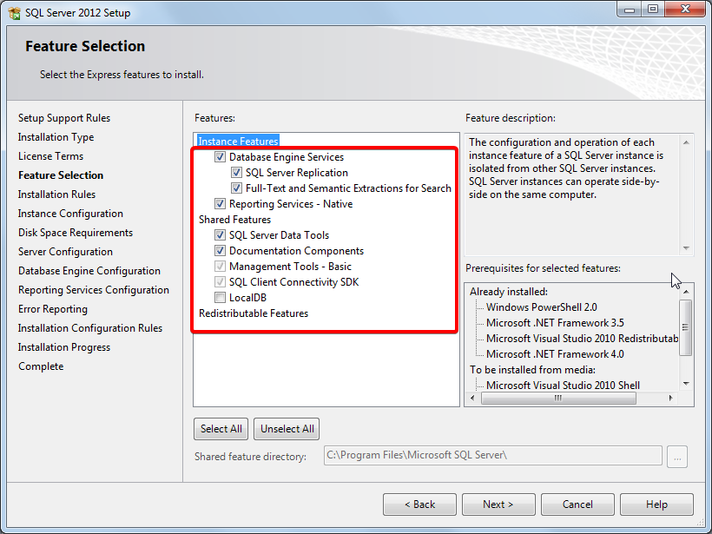The image size is (712, 534).
Task: Click the Management Tools - Basic checkbox
Action: [x=220, y=267]
